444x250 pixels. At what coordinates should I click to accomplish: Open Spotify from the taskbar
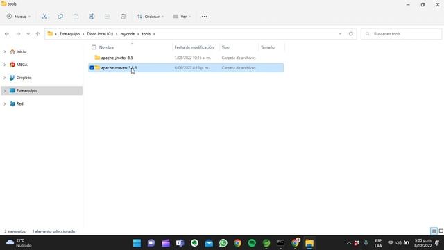tap(252, 243)
